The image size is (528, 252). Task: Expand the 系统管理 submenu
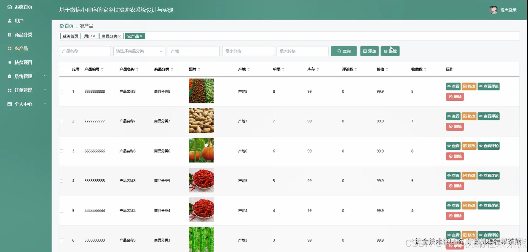coord(27,76)
